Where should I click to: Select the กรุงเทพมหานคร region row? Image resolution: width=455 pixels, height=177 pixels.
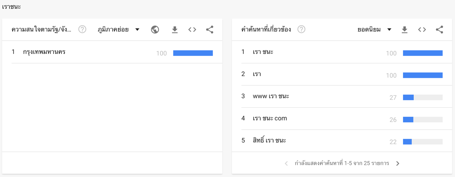(112, 52)
